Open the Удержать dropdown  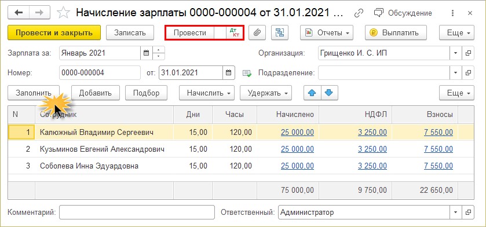click(x=266, y=93)
